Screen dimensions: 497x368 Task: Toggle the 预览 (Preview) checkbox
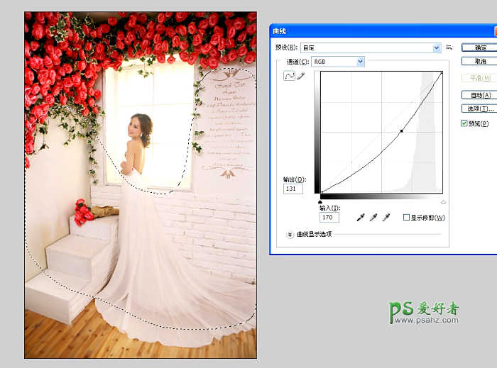(x=464, y=123)
